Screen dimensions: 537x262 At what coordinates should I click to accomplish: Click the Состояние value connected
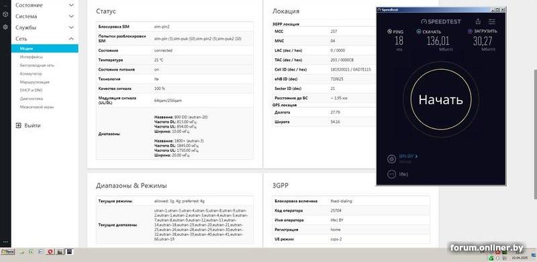[163, 50]
